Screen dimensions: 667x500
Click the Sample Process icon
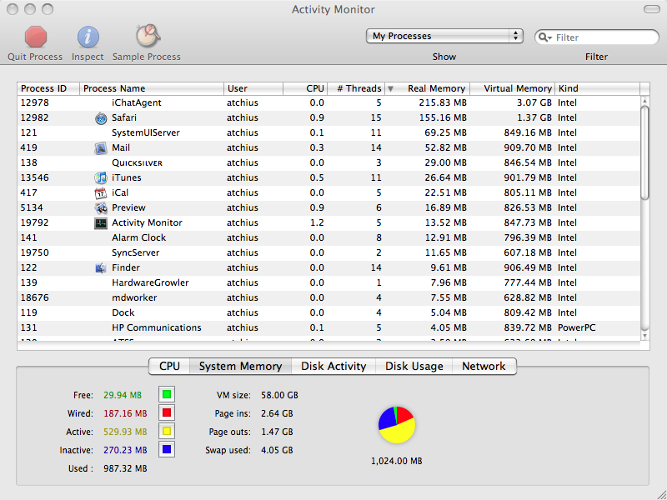pyautogui.click(x=148, y=36)
